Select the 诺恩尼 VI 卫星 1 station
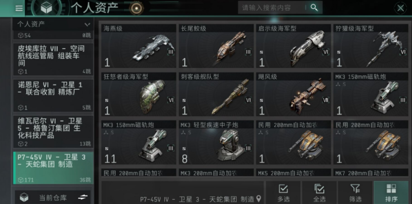The height and width of the screenshot is (204, 412). [53, 96]
